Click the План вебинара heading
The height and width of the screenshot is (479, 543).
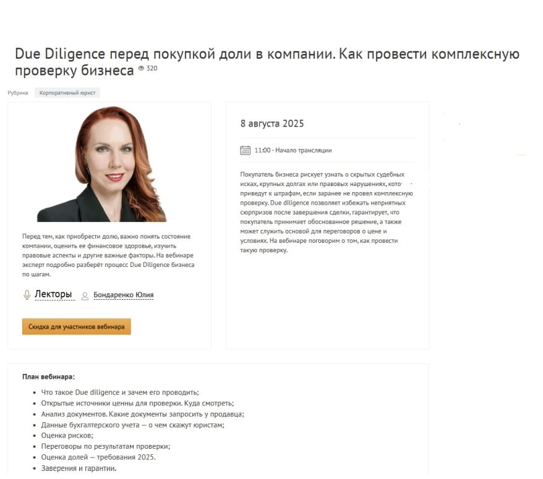48,376
